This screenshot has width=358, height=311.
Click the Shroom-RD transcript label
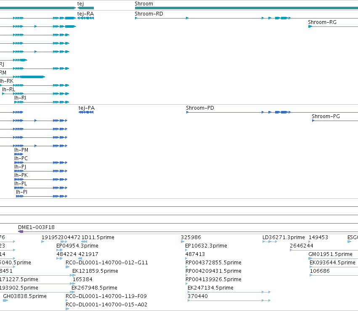[x=149, y=14]
